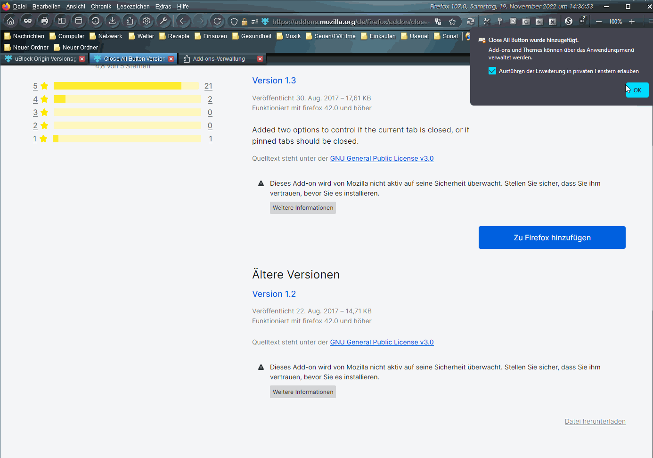Viewport: 653px width, 458px height.
Task: Open Version 1.2 GNU General Public License link
Action: pyautogui.click(x=382, y=342)
